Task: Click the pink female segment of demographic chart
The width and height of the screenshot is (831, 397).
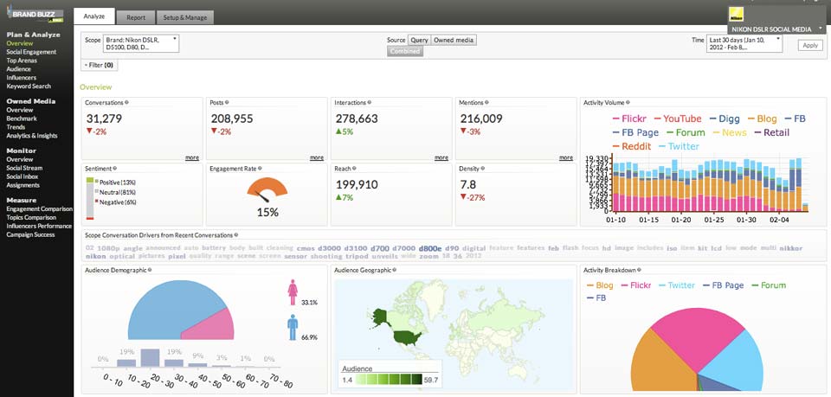Action: tap(211, 325)
